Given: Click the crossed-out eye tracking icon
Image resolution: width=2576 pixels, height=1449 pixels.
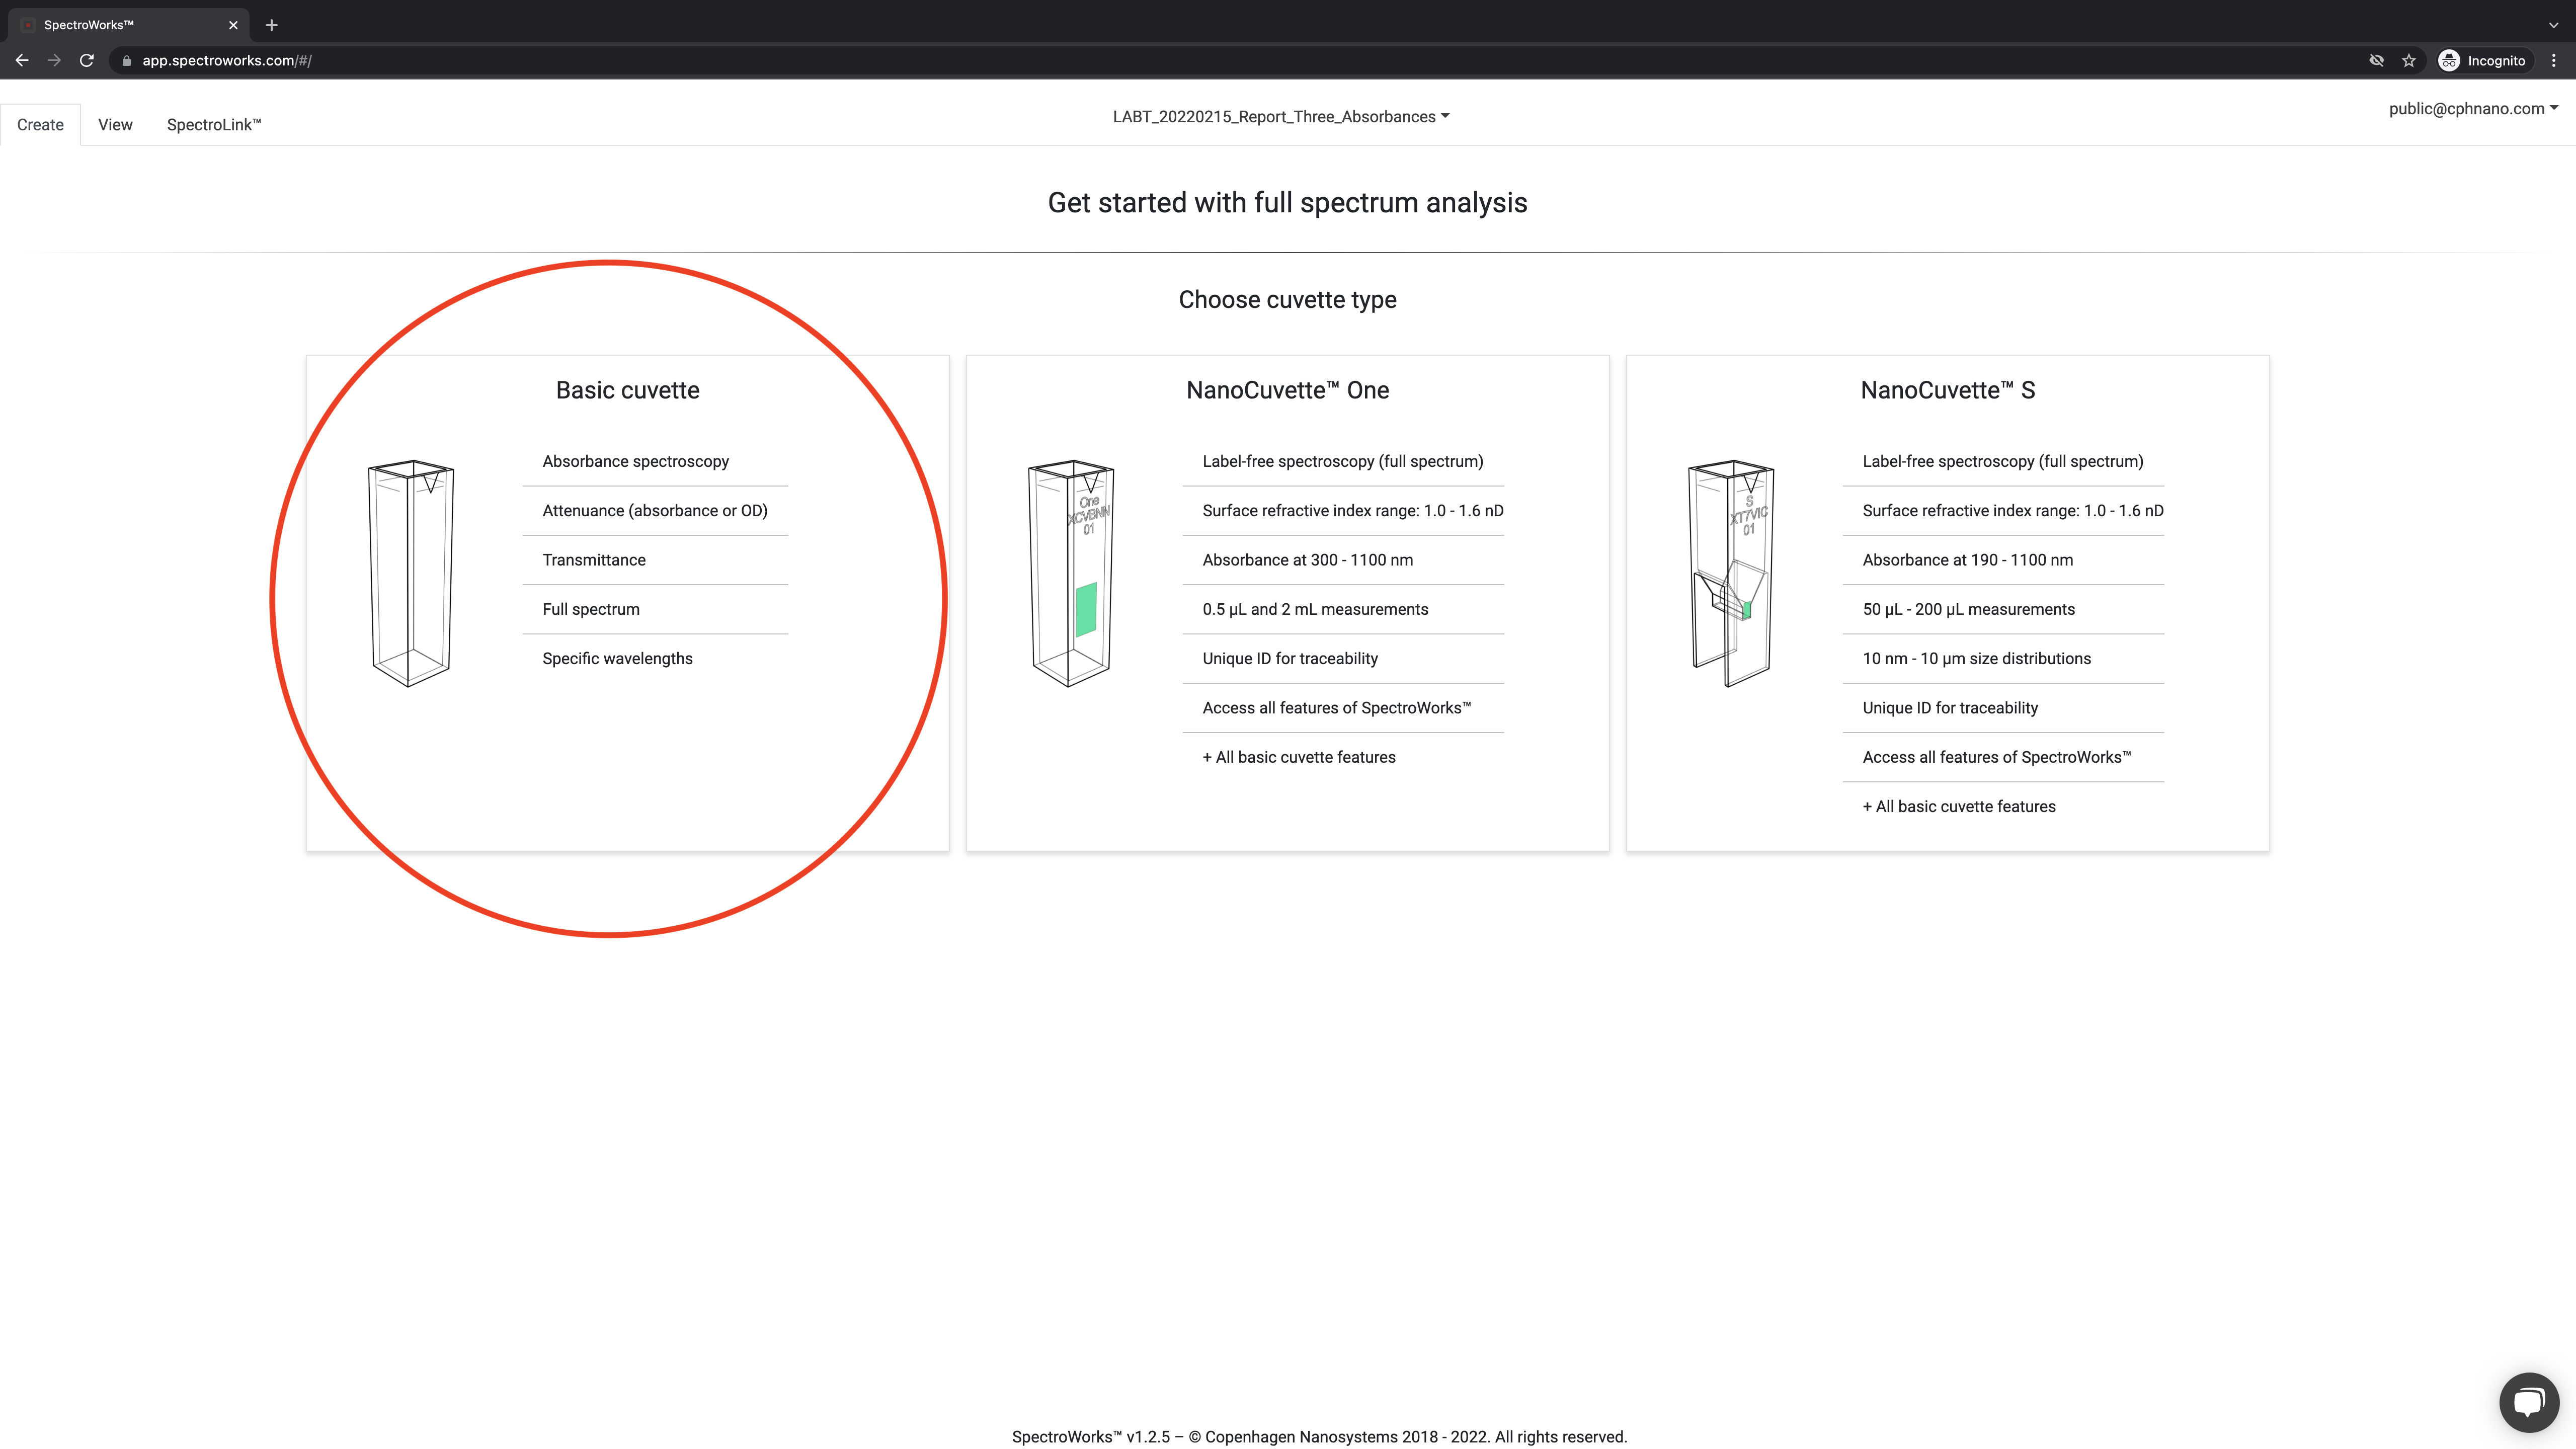Looking at the screenshot, I should click(x=2376, y=61).
